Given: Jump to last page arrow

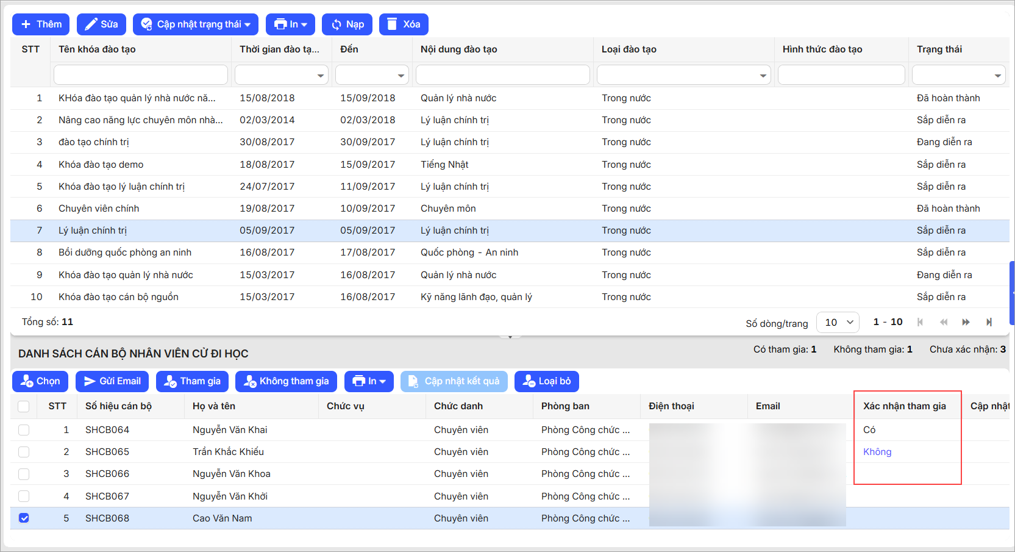Looking at the screenshot, I should pyautogui.click(x=989, y=322).
